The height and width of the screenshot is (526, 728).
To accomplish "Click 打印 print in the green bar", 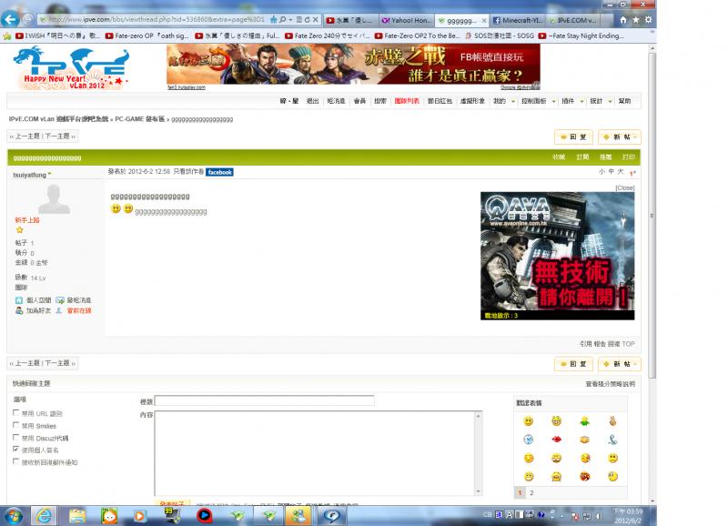I will pos(629,157).
